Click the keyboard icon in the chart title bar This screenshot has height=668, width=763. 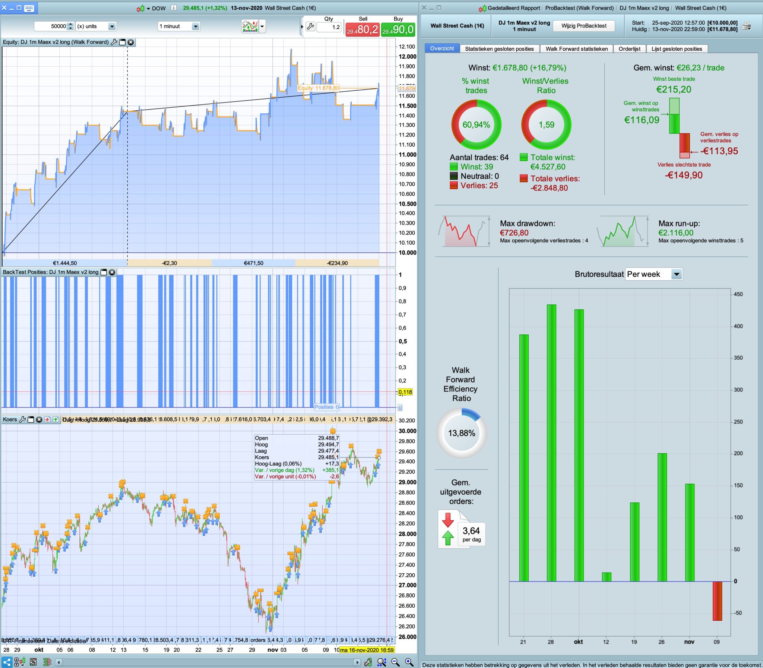[x=29, y=8]
